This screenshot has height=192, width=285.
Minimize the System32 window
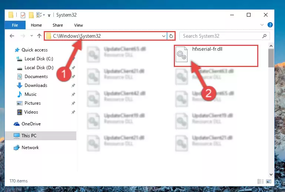pos(232,15)
